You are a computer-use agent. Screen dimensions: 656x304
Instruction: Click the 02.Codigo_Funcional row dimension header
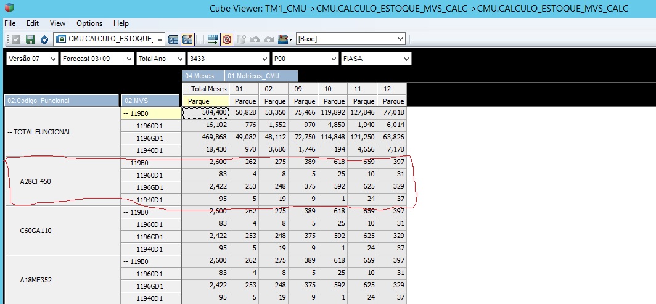(x=62, y=101)
